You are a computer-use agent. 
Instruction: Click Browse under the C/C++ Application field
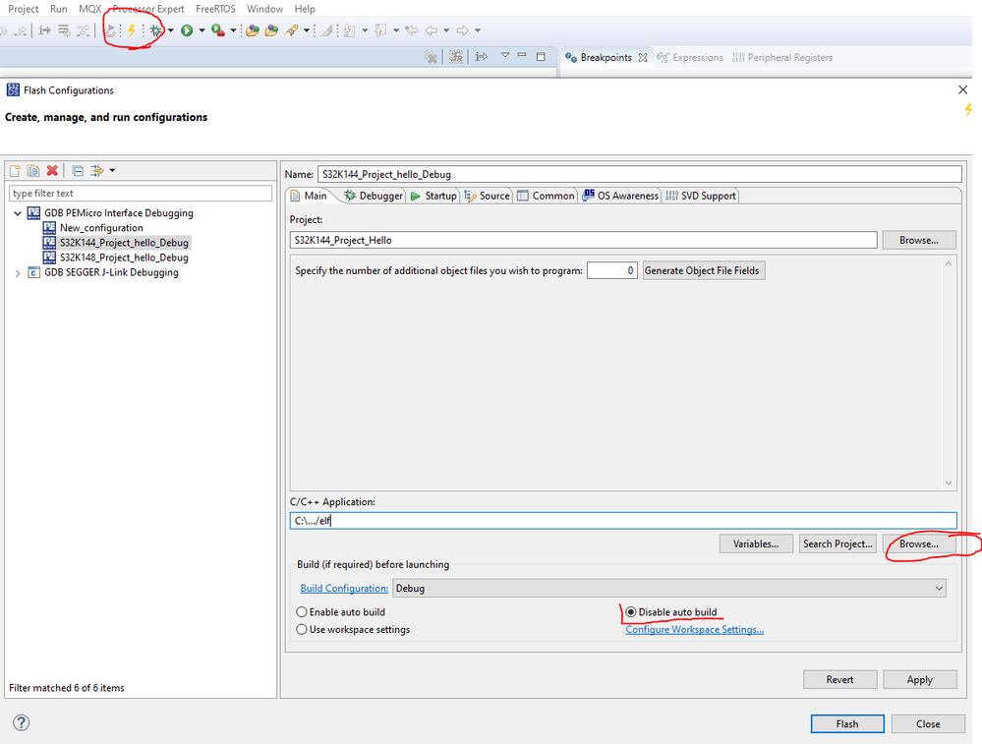[919, 544]
